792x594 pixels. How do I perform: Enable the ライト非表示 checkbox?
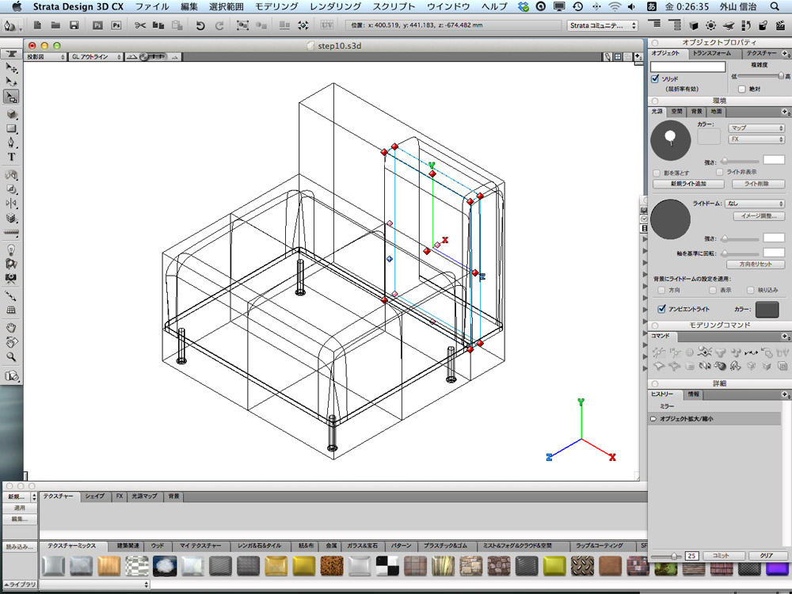click(719, 172)
